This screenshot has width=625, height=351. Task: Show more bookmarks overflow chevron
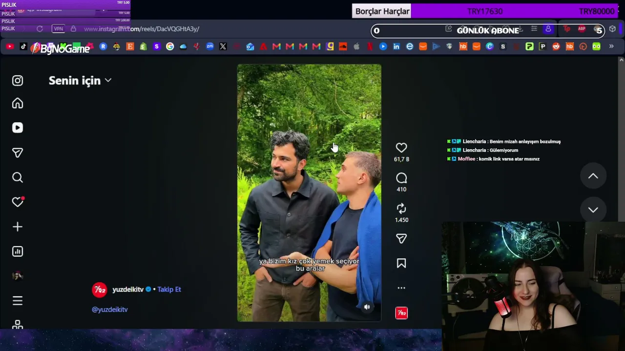pos(611,46)
